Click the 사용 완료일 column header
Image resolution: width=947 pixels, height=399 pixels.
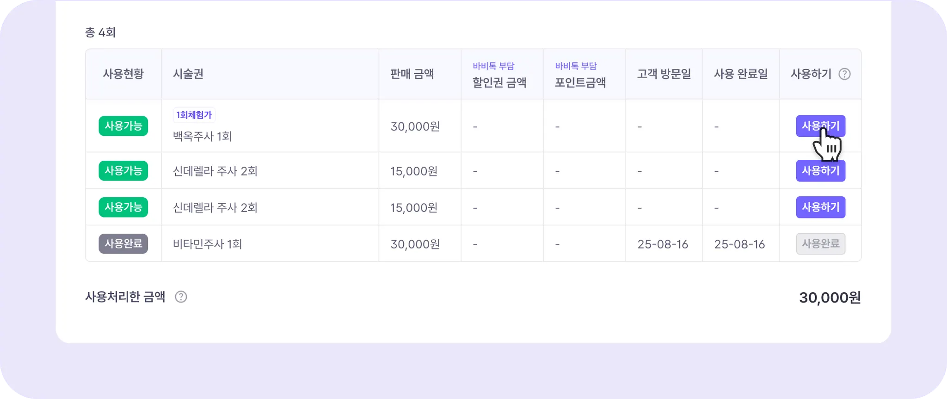[741, 74]
